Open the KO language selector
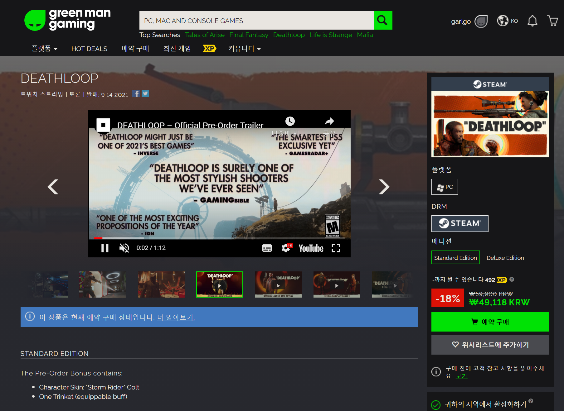Image resolution: width=564 pixels, height=411 pixels. [508, 21]
